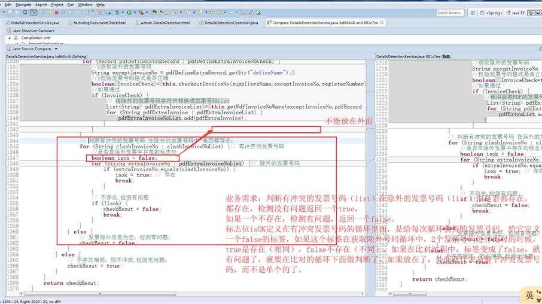
Task: Open the dropdown arrow next to Run button
Action: 135,13
